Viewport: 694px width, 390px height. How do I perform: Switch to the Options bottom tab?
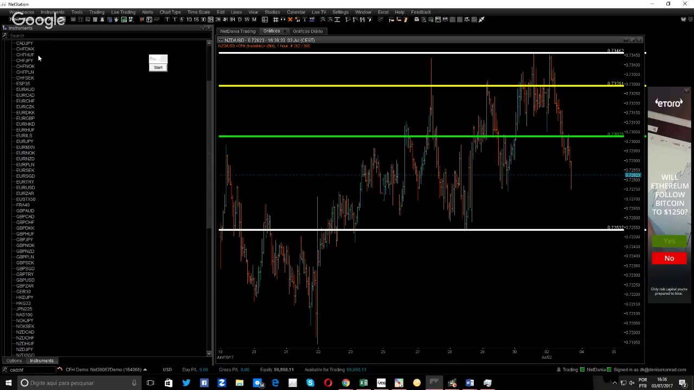click(x=14, y=361)
